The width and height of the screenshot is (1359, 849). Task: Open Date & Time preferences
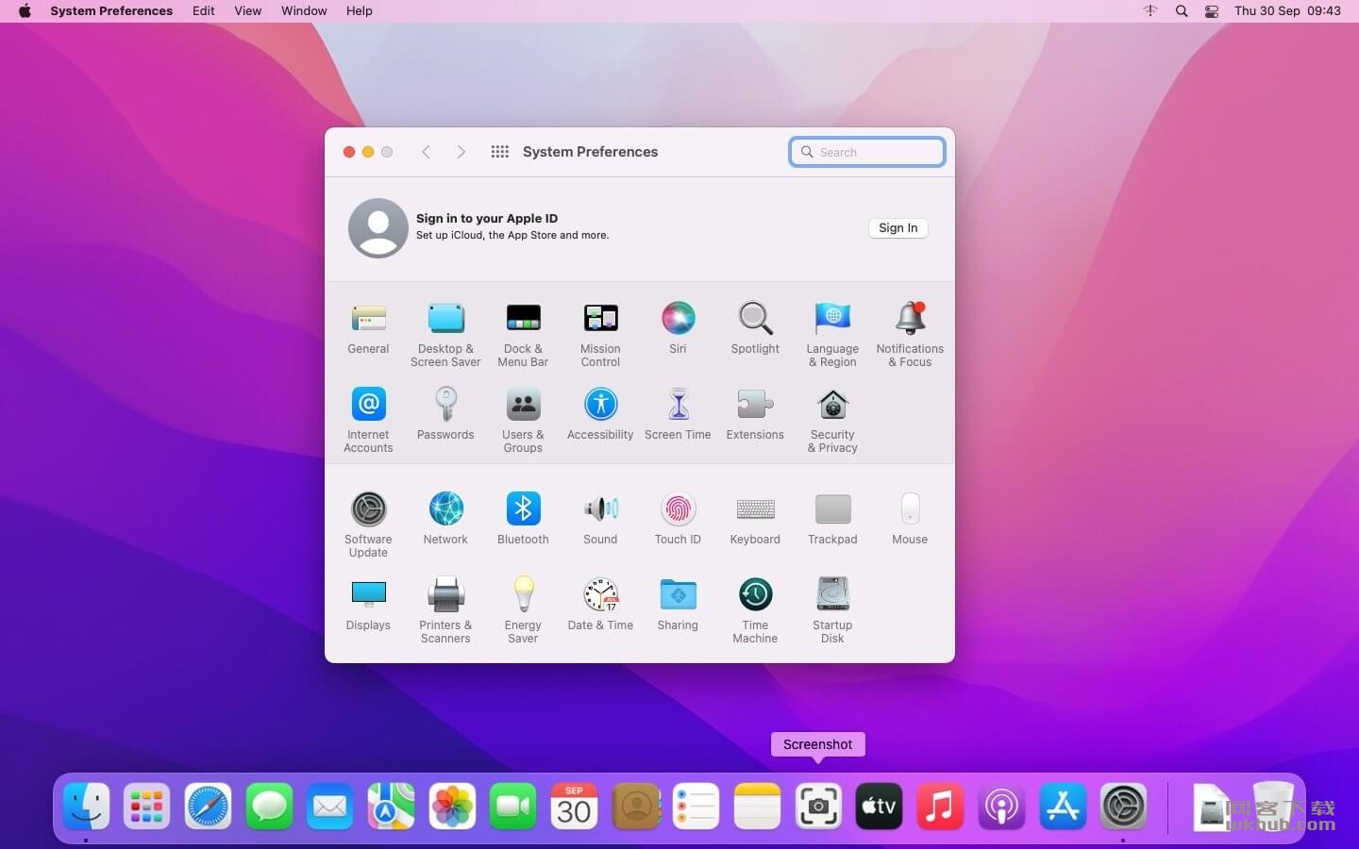tap(600, 605)
